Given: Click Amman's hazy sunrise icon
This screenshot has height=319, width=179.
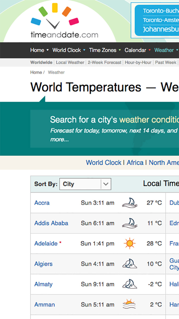Looking at the screenshot, I should pos(130,305).
